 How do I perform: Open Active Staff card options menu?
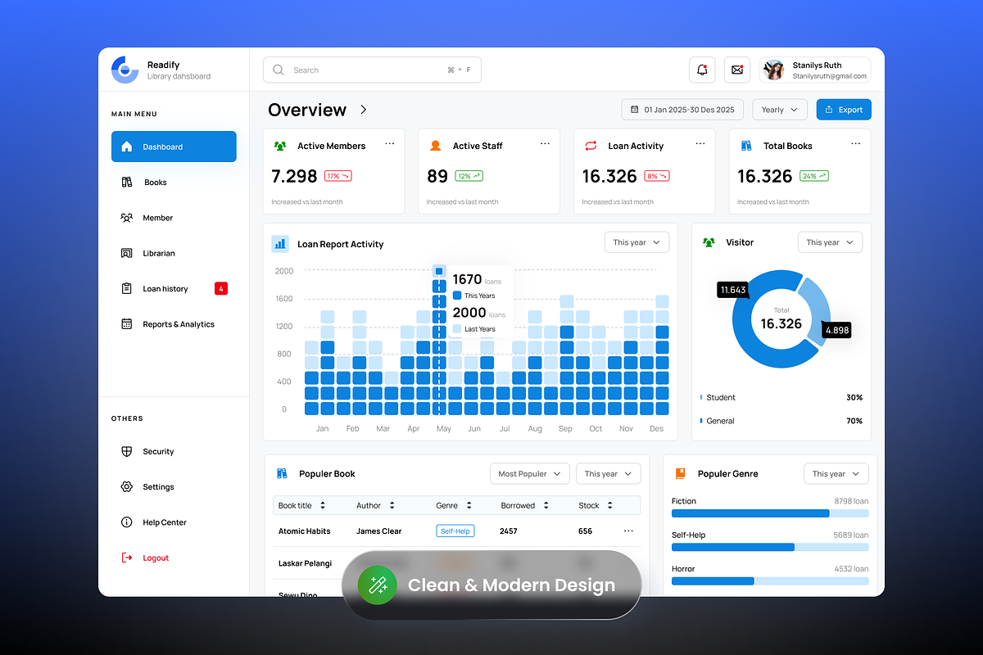tap(545, 143)
